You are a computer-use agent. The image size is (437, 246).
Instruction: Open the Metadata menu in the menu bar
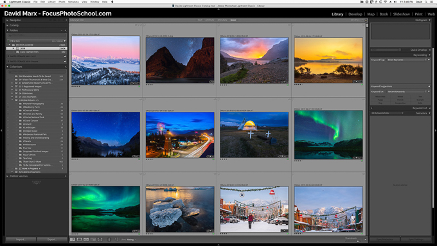pos(73,2)
